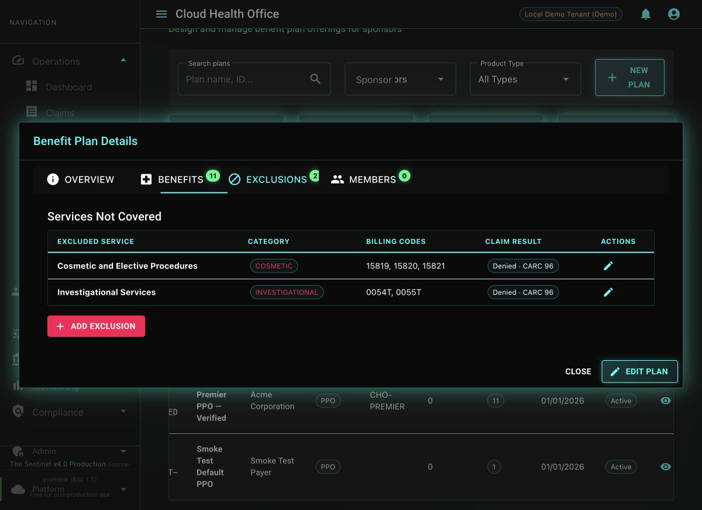Open the Sponsors dropdown

(x=400, y=79)
